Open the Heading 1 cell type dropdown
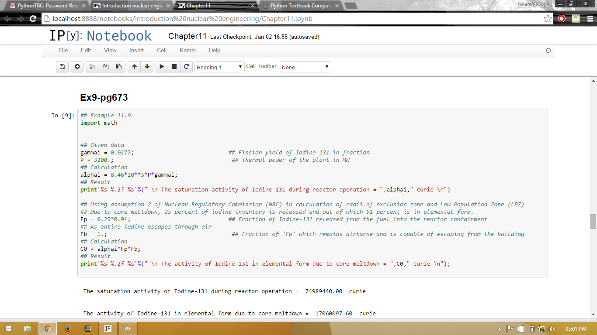The width and height of the screenshot is (597, 335). [219, 67]
